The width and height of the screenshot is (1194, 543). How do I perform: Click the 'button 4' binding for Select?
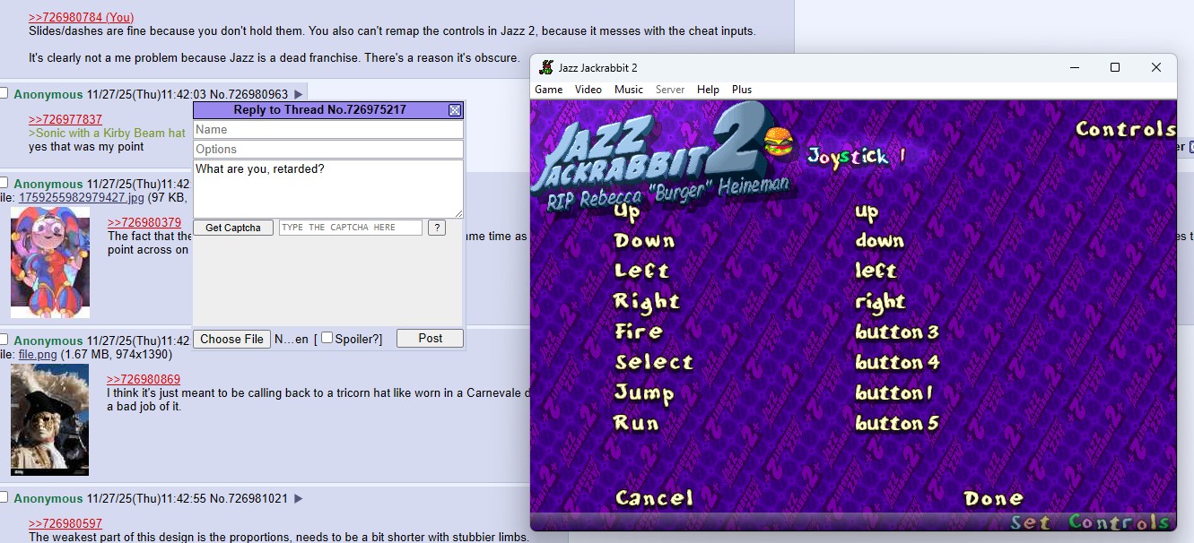[x=897, y=363]
